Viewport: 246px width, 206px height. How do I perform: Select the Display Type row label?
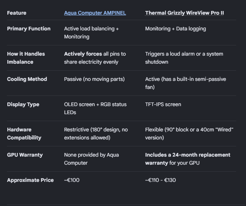(23, 104)
